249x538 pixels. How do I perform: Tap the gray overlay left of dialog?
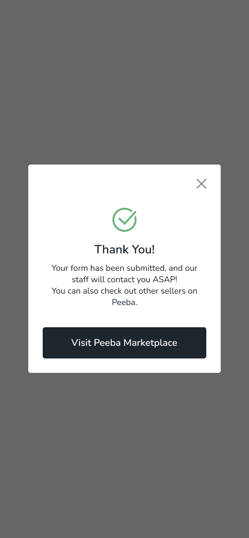[14, 268]
